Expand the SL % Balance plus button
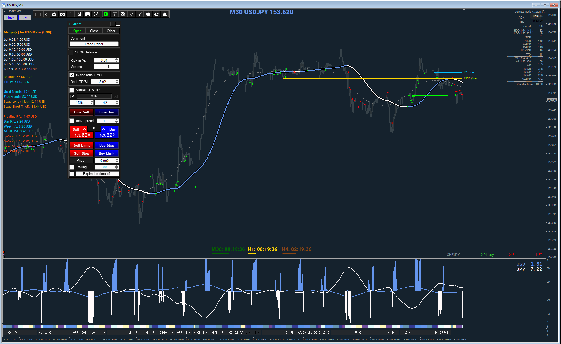 point(71,52)
